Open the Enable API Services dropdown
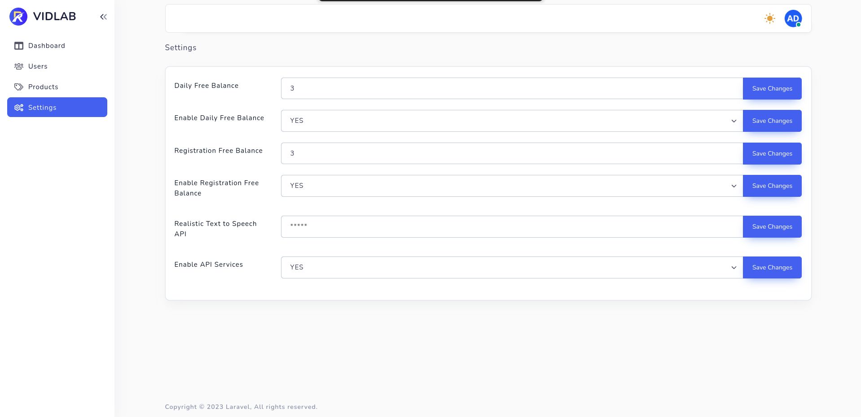 [512, 267]
